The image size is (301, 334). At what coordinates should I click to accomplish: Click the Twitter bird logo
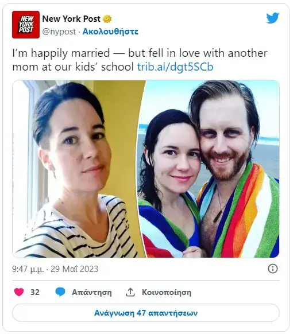click(273, 18)
